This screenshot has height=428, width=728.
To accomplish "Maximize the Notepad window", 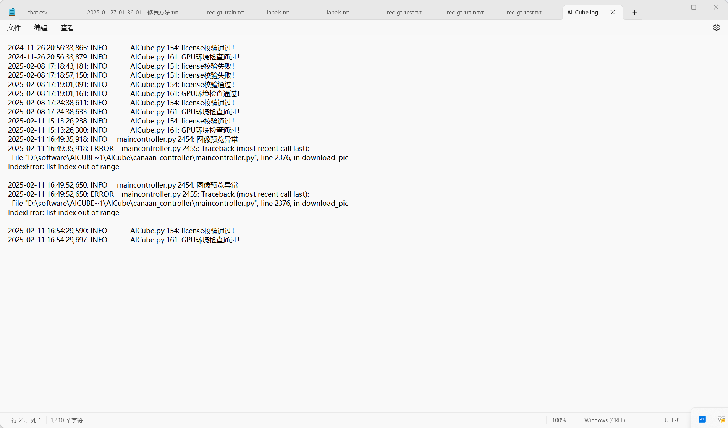I will tap(694, 7).
